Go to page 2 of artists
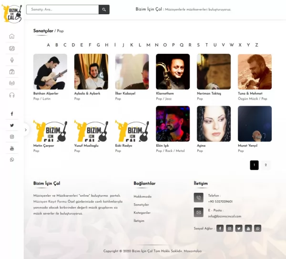Viewport: 286px width, 259px height. (266, 165)
